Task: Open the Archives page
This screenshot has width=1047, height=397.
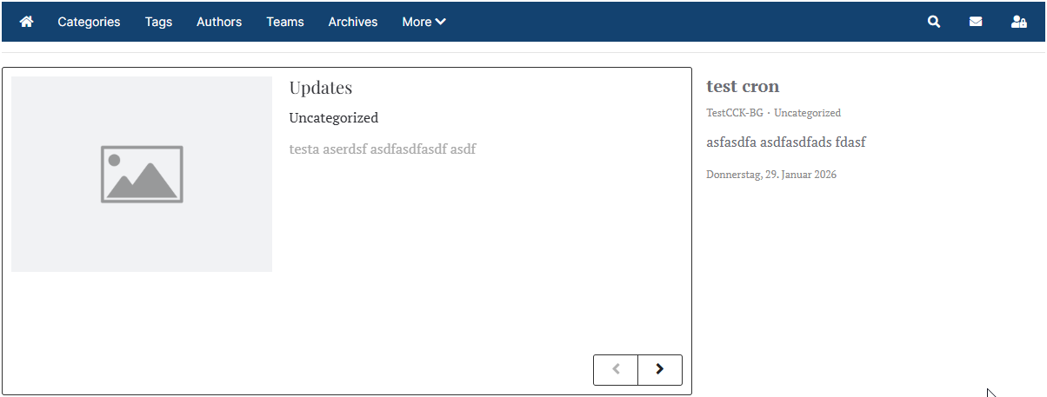Action: pos(353,22)
